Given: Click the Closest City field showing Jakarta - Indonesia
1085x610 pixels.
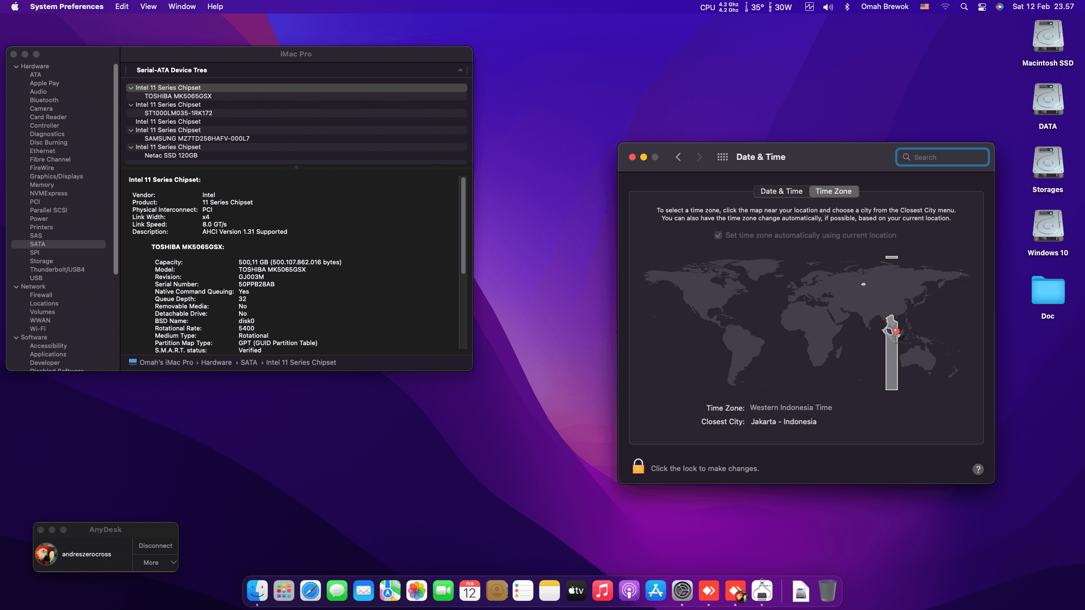Looking at the screenshot, I should [783, 422].
